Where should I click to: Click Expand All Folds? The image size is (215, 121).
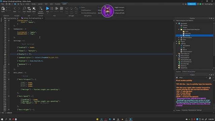coord(119,10)
